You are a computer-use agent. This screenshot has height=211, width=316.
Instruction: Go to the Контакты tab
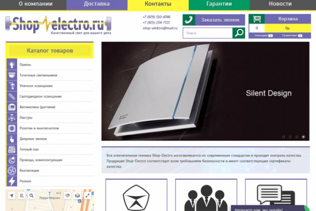click(158, 4)
